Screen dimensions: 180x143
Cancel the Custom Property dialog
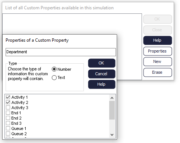coord(102,74)
